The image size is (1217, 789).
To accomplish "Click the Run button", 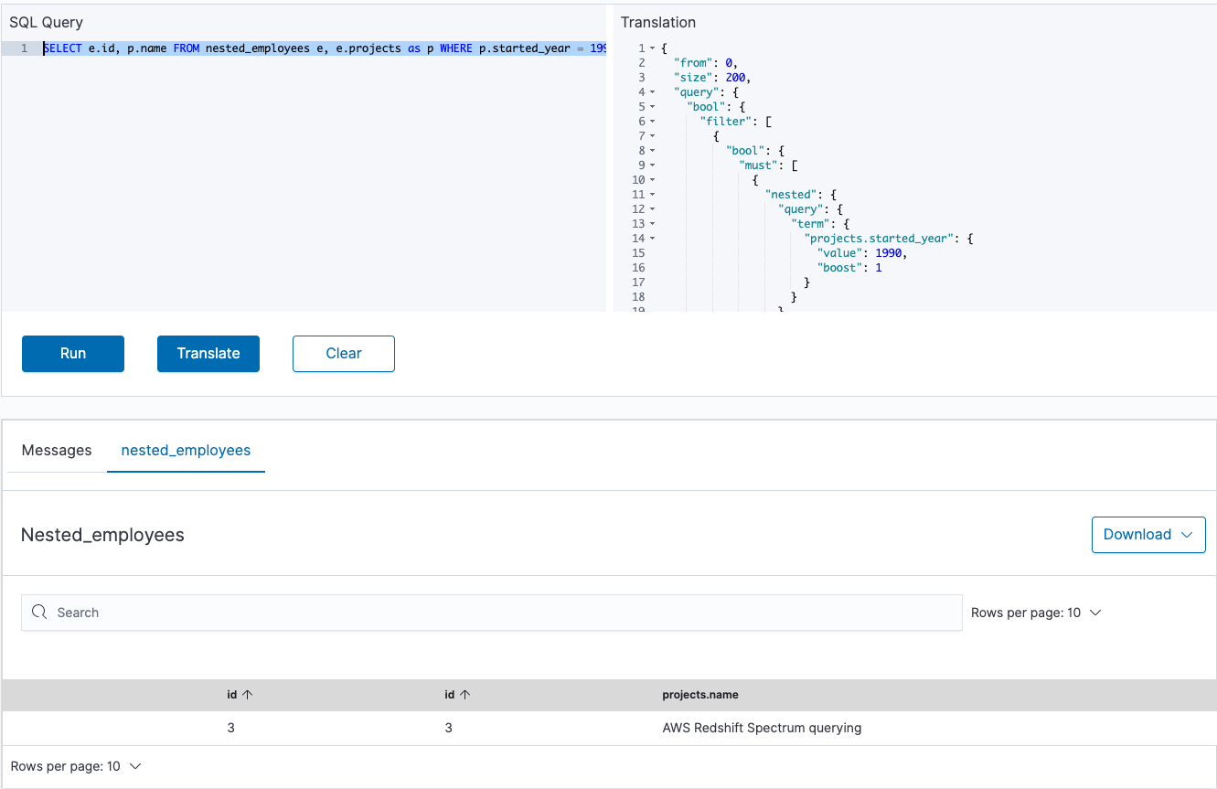I will (x=72, y=354).
